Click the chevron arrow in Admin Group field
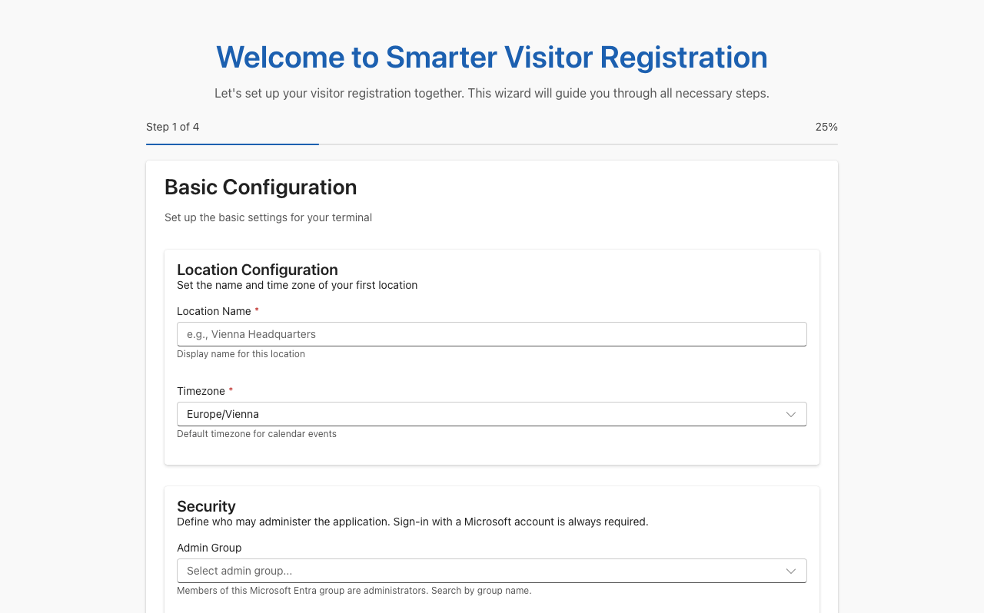Viewport: 984px width, 613px height. [x=791, y=571]
